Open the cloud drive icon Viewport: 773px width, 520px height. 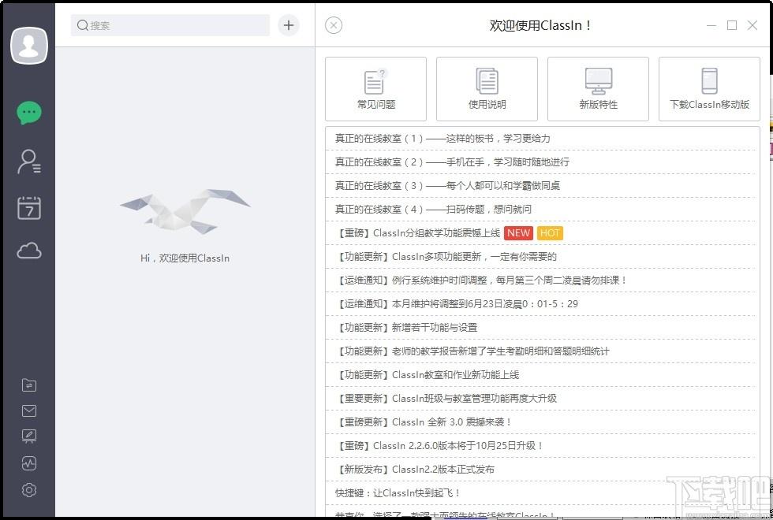[29, 251]
